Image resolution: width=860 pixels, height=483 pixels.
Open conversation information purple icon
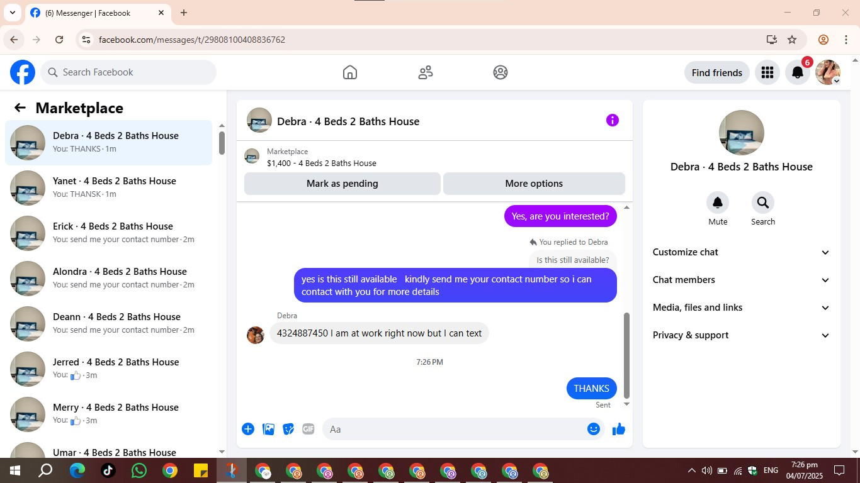613,120
